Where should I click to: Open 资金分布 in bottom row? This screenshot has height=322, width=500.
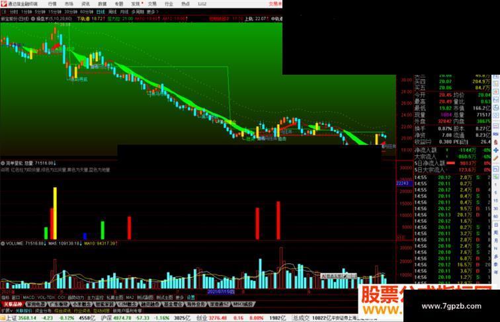pyautogui.click(x=43, y=310)
